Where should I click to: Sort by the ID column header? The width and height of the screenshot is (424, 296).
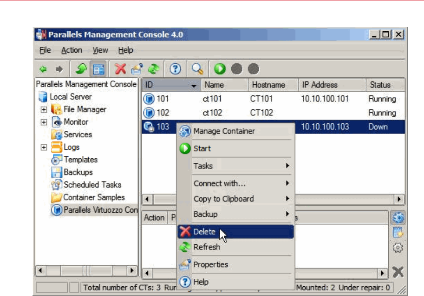point(171,85)
